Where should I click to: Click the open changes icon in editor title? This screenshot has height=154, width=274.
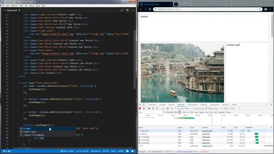click(122, 10)
